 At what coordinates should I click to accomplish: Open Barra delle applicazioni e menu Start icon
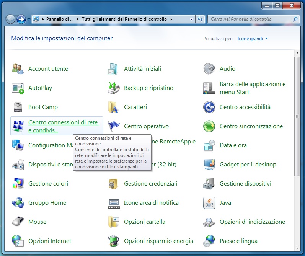click(209, 88)
